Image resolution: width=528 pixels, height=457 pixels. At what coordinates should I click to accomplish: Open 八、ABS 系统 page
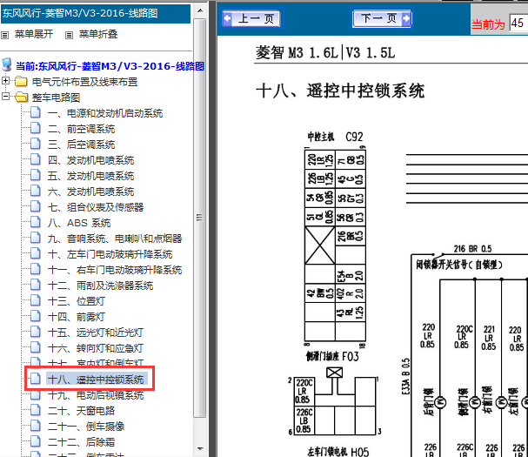coord(79,223)
